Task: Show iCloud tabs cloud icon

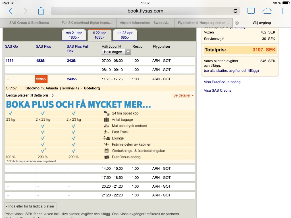Action: pyautogui.click(x=267, y=11)
